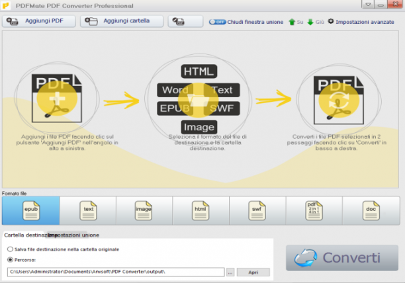
Task: Click the folder graphic among format labels
Action: (x=198, y=100)
